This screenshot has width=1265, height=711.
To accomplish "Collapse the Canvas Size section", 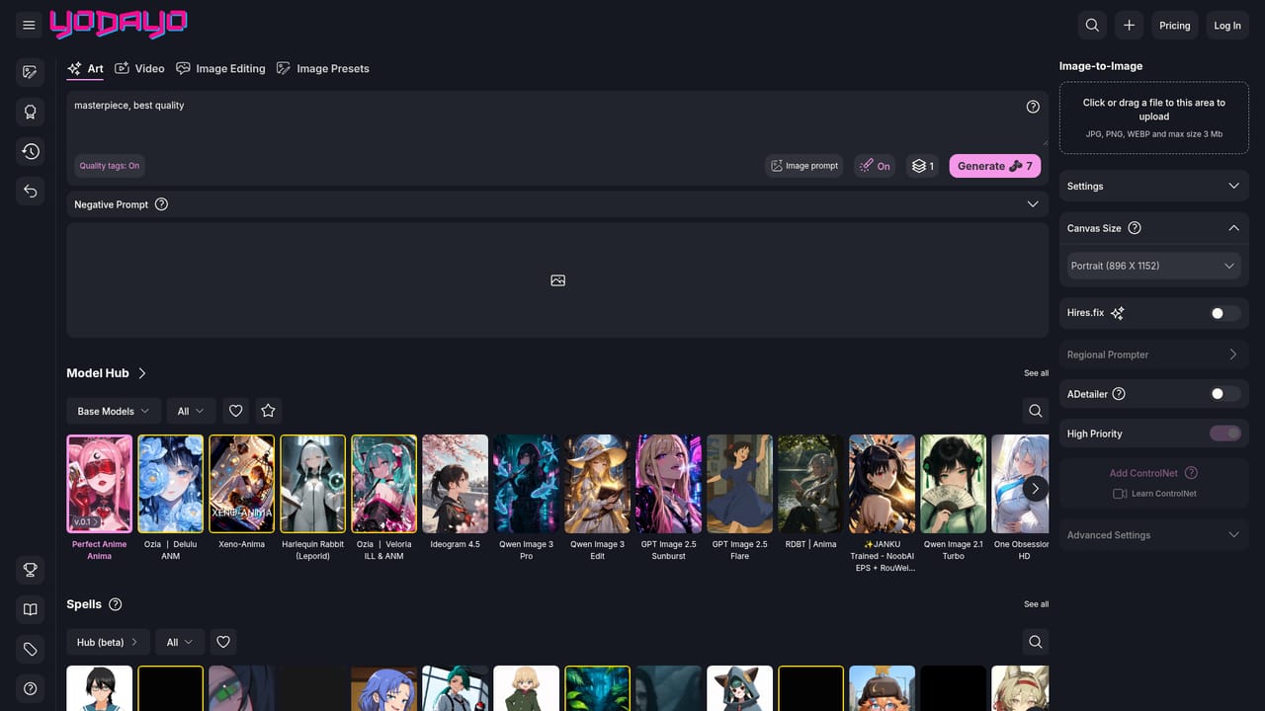I will tap(1233, 228).
